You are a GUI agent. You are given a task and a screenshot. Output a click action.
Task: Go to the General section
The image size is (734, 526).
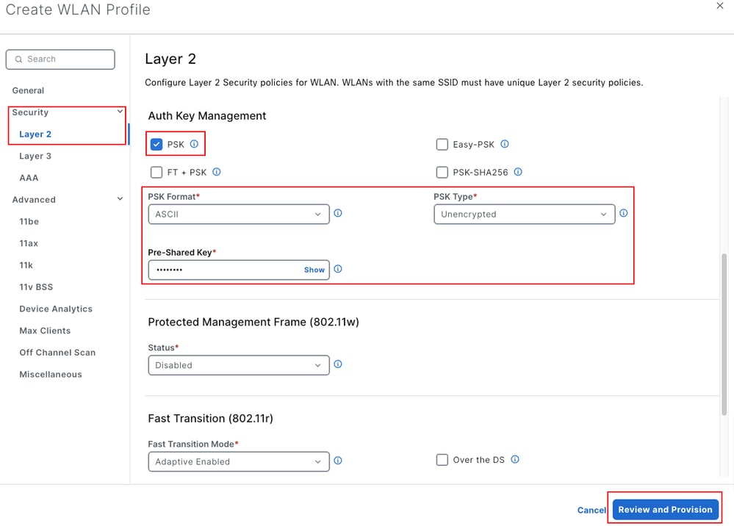click(x=28, y=90)
